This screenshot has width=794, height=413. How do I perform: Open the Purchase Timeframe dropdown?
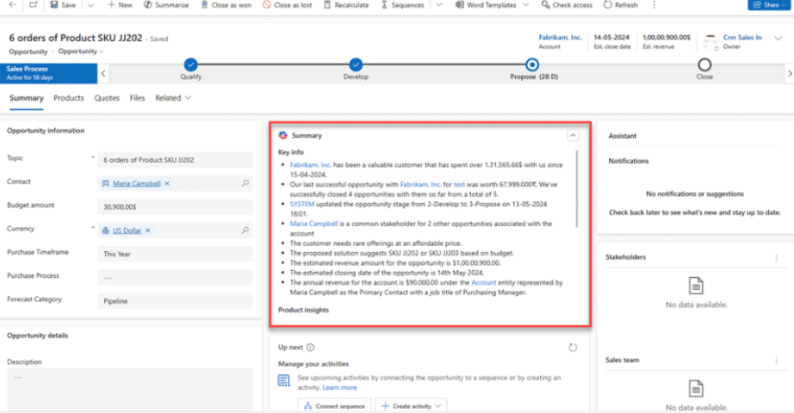click(175, 254)
